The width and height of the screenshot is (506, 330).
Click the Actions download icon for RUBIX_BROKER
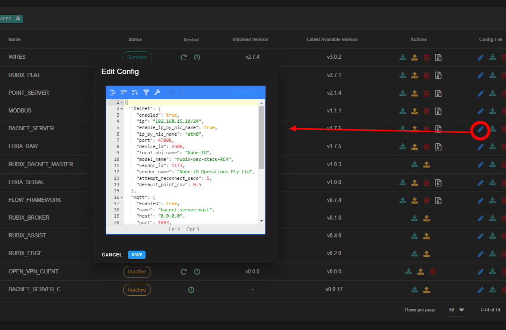(415, 218)
